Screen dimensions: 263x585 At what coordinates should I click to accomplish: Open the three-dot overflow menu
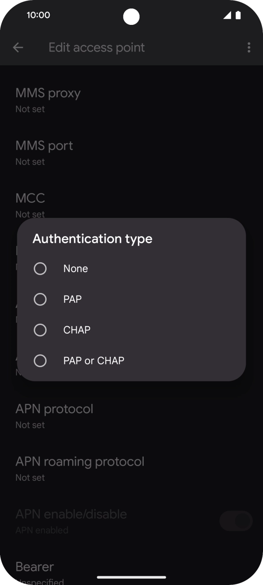(249, 47)
